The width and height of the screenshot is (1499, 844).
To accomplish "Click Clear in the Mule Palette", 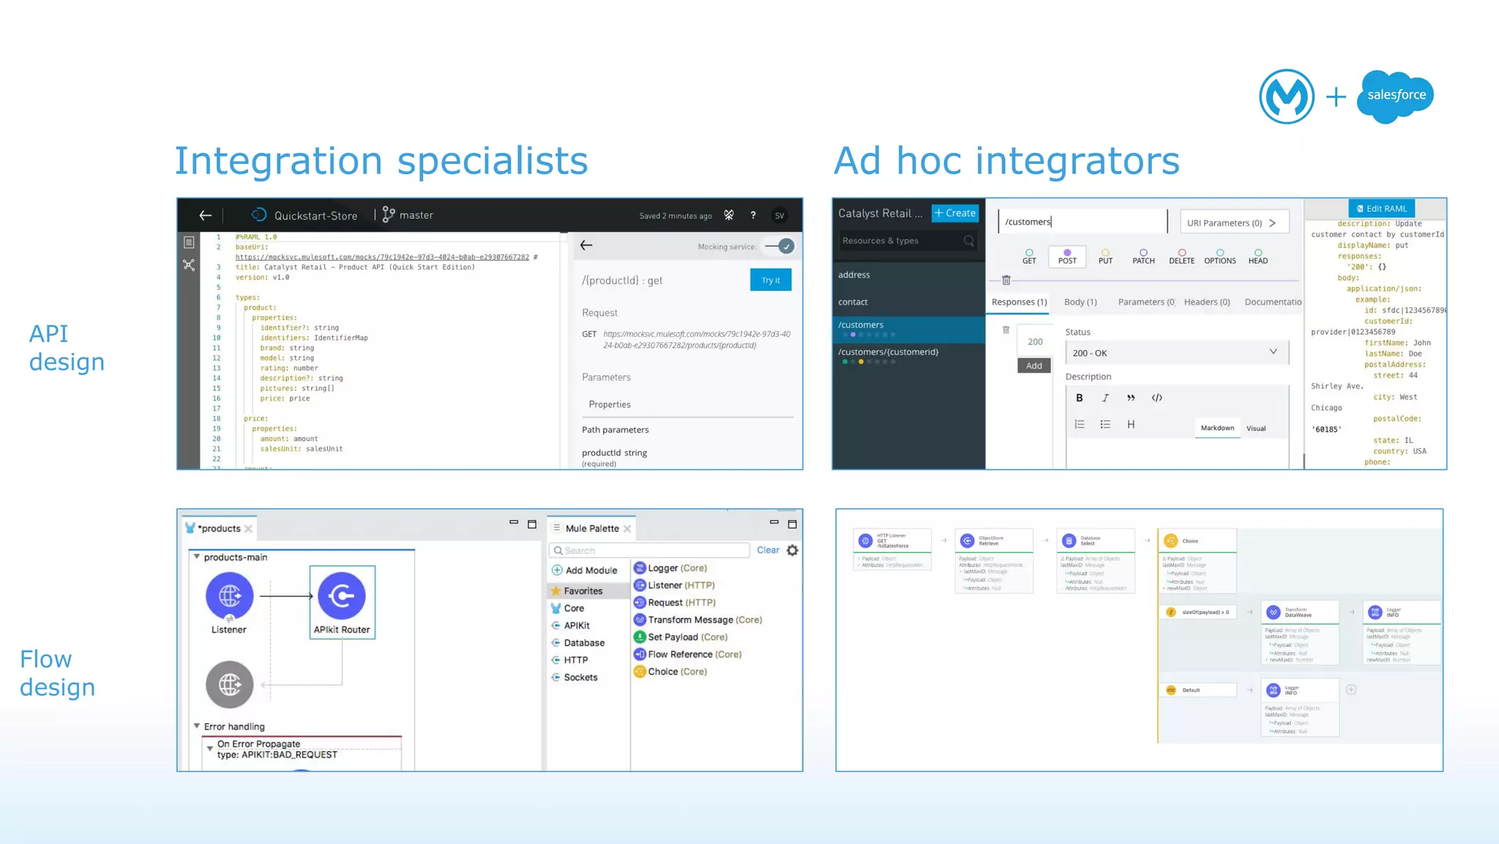I will click(768, 550).
